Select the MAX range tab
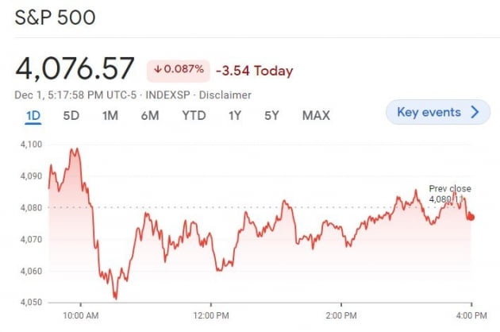Image resolution: width=500 pixels, height=332 pixels. tap(316, 116)
